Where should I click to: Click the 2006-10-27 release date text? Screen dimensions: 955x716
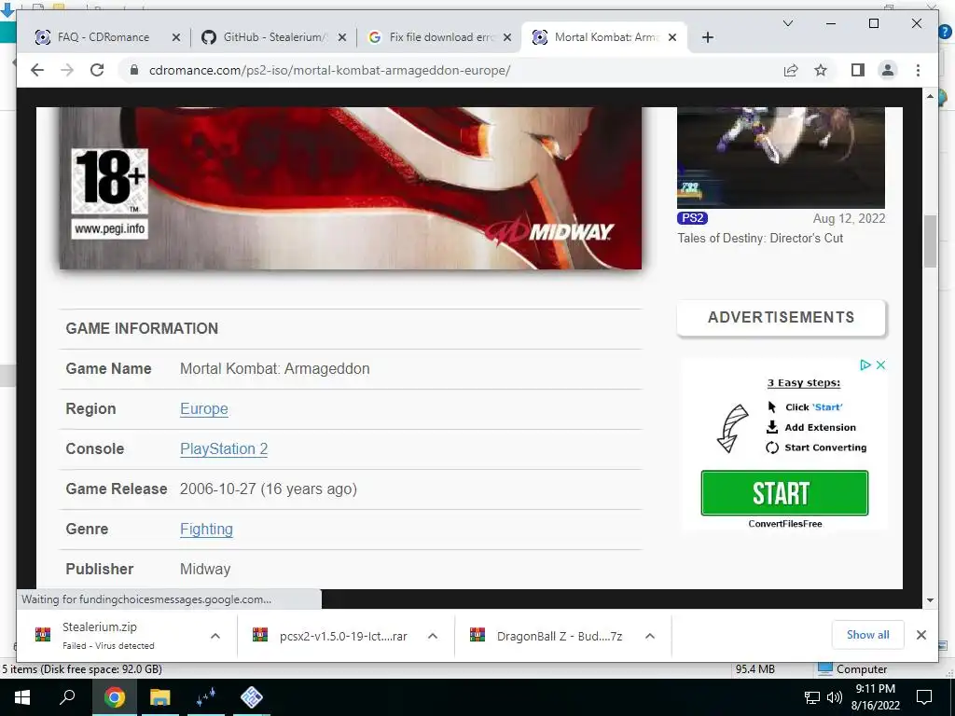coord(268,489)
